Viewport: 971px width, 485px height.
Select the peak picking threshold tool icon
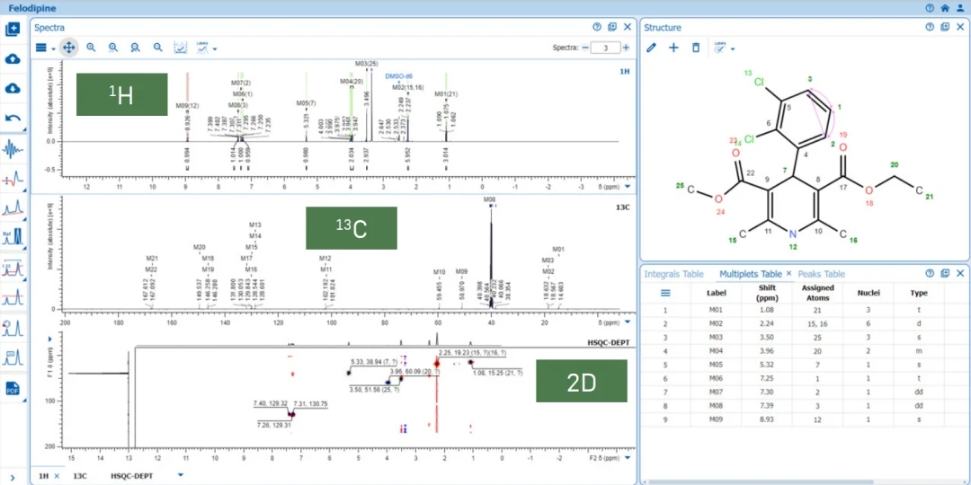[13, 297]
